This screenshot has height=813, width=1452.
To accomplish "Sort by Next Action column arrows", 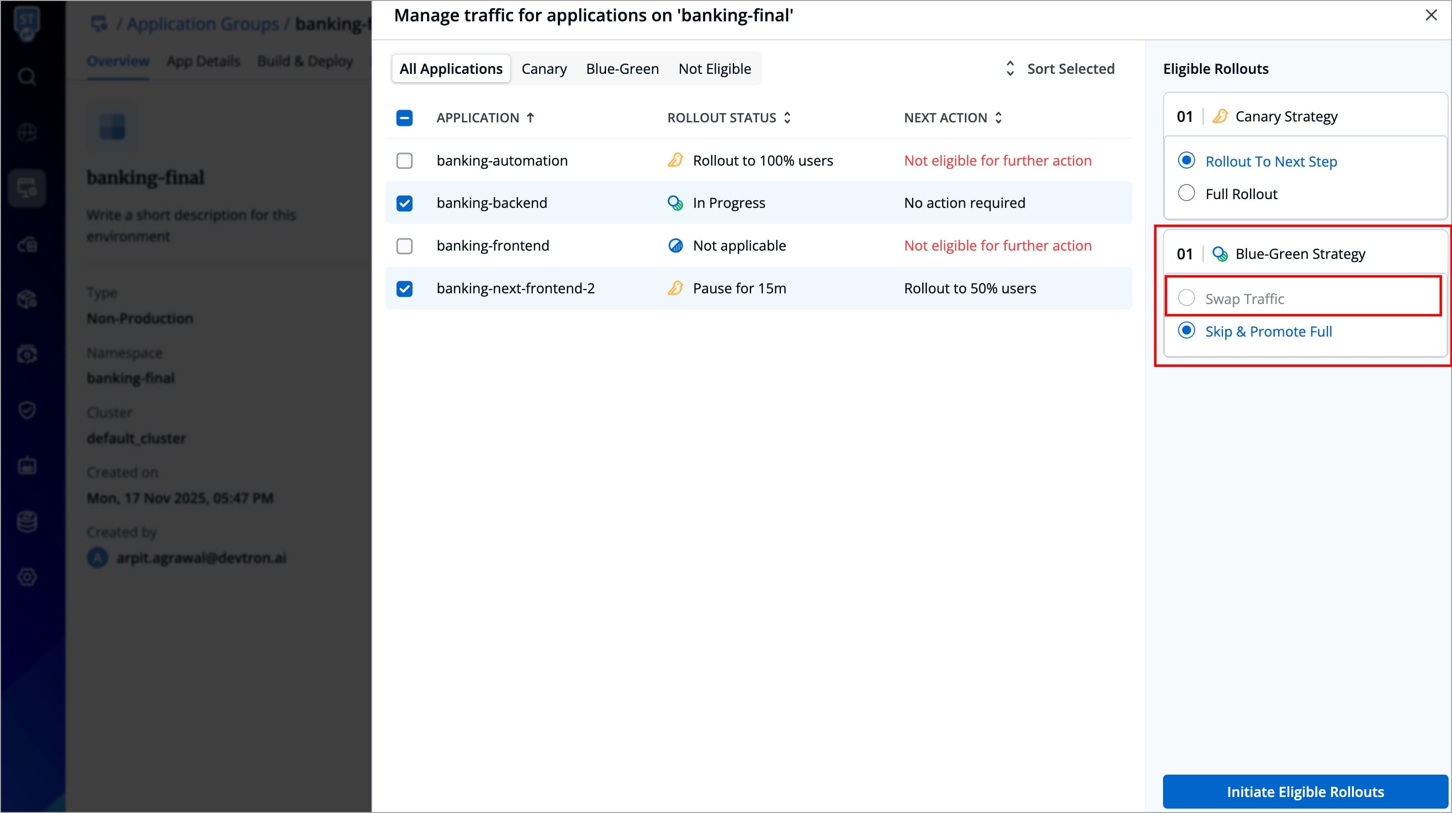I will pyautogui.click(x=998, y=118).
